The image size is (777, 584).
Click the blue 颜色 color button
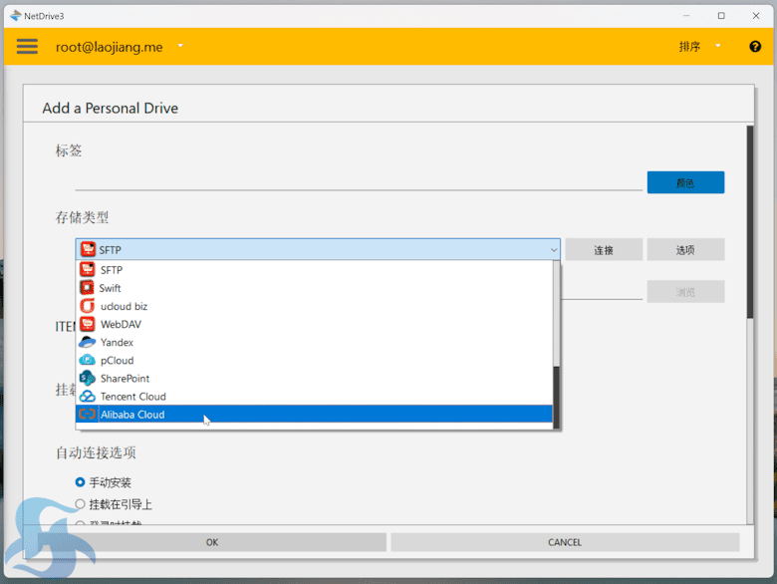click(685, 182)
